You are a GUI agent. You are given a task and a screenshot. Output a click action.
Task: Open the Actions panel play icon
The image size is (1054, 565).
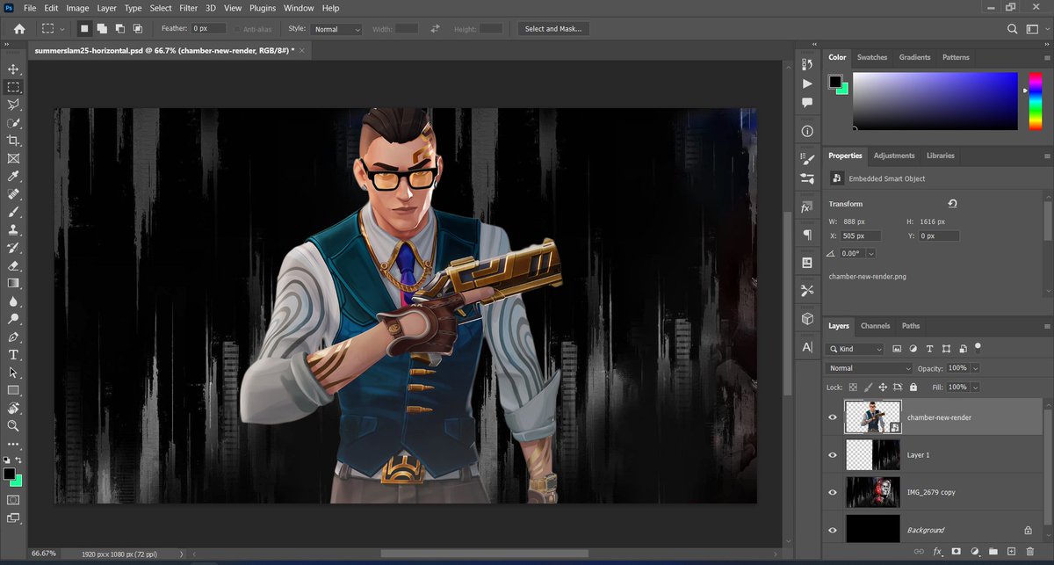pos(807,83)
